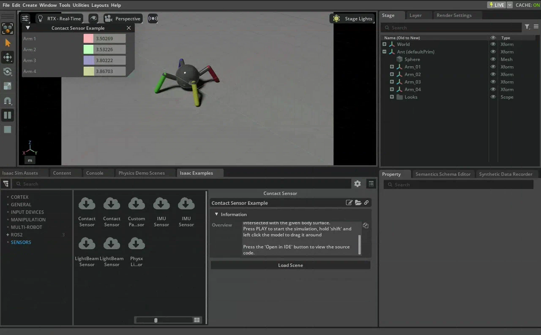Open the SENSORS category in Isaac Examples
Viewport: 541px width, 335px height.
coord(21,242)
